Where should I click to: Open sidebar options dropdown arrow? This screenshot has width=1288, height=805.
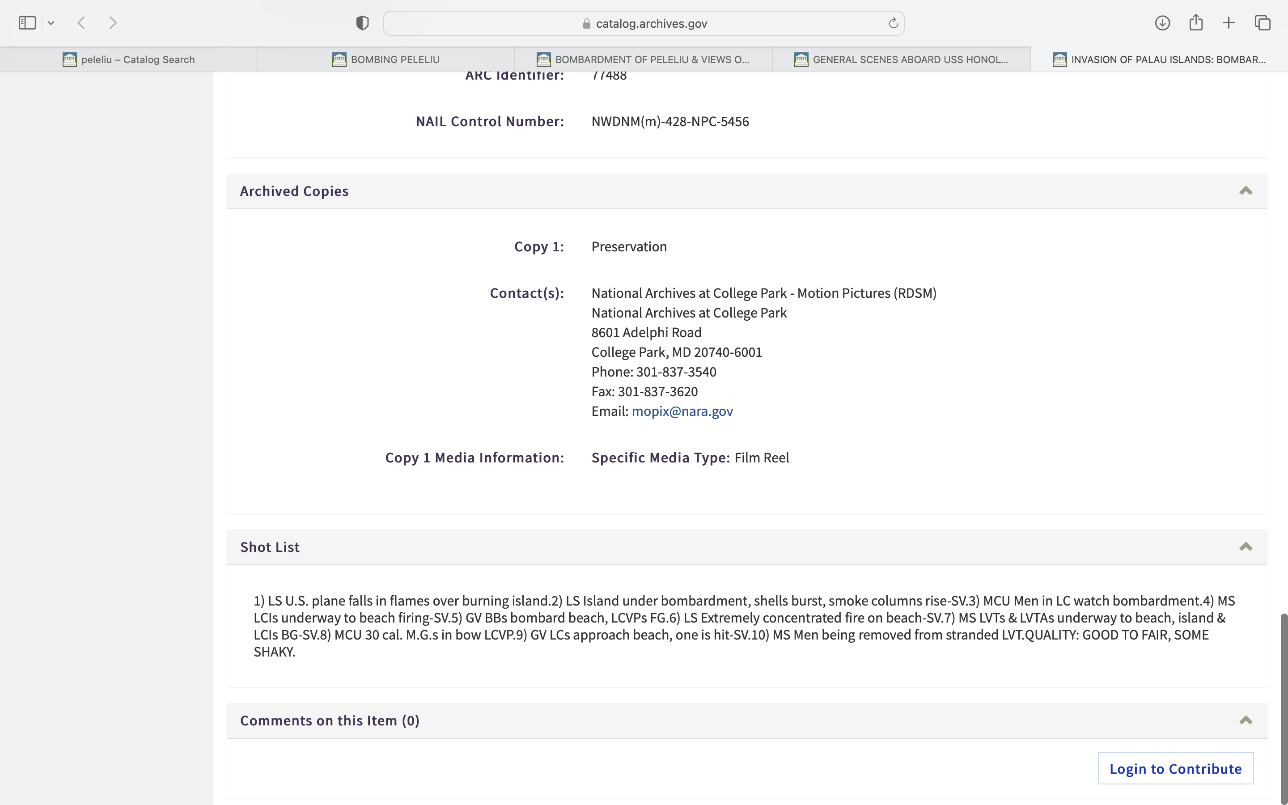(x=51, y=23)
